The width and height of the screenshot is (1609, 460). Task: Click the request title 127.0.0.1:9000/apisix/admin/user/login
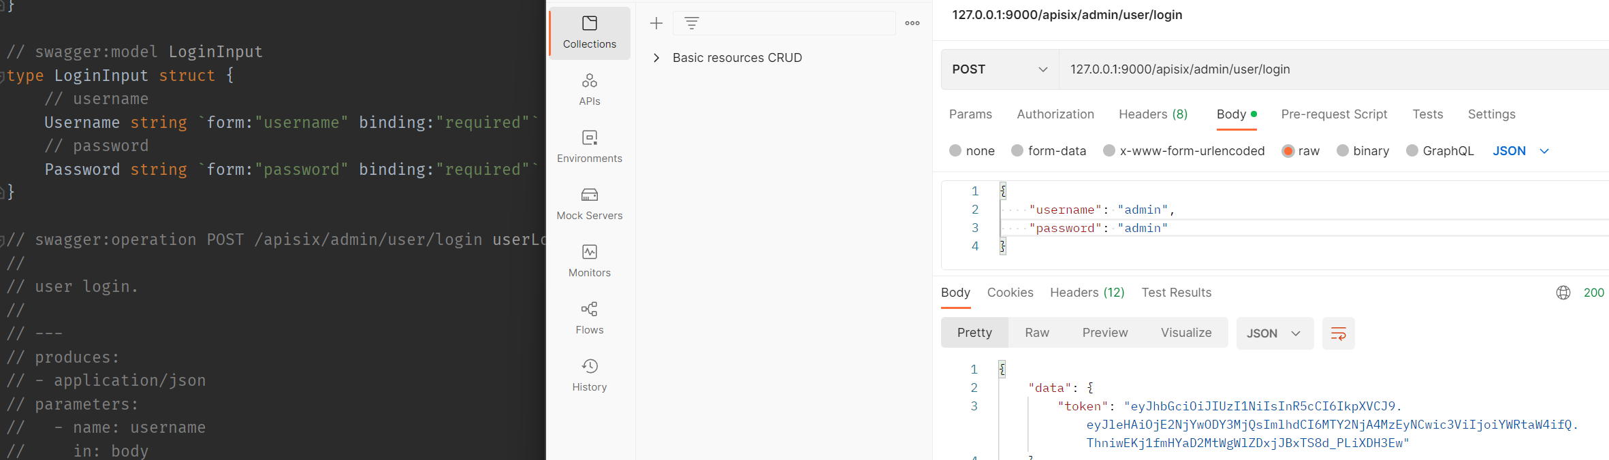[1067, 15]
